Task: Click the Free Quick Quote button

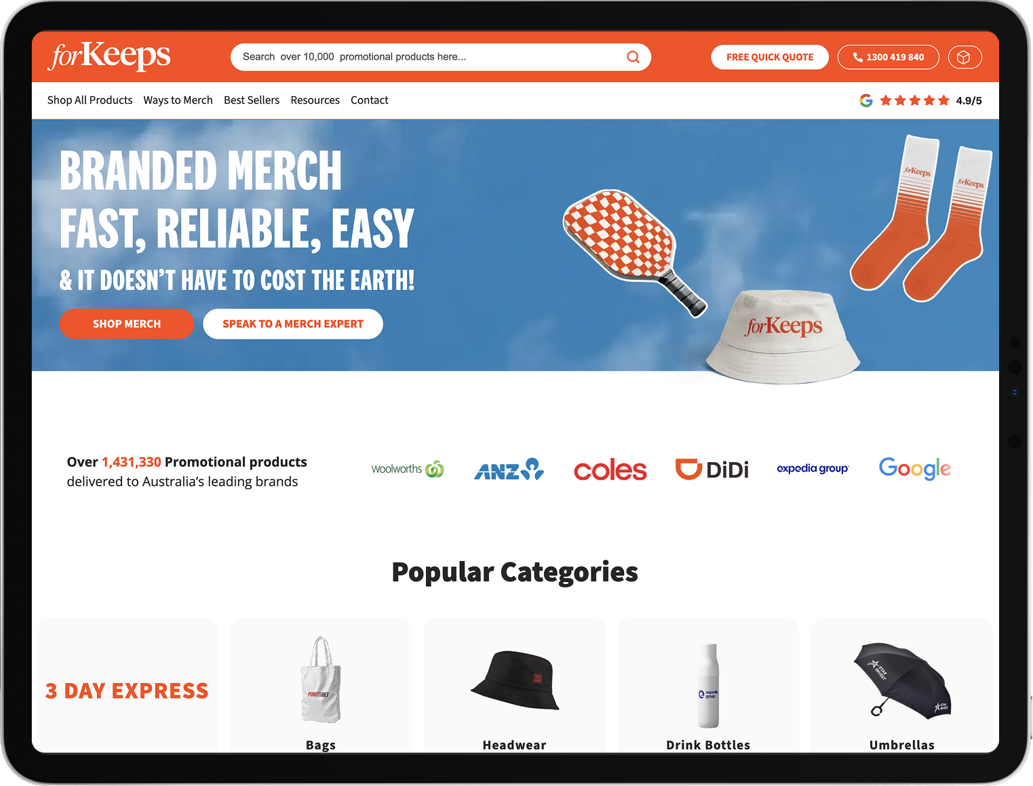Action: pyautogui.click(x=770, y=58)
